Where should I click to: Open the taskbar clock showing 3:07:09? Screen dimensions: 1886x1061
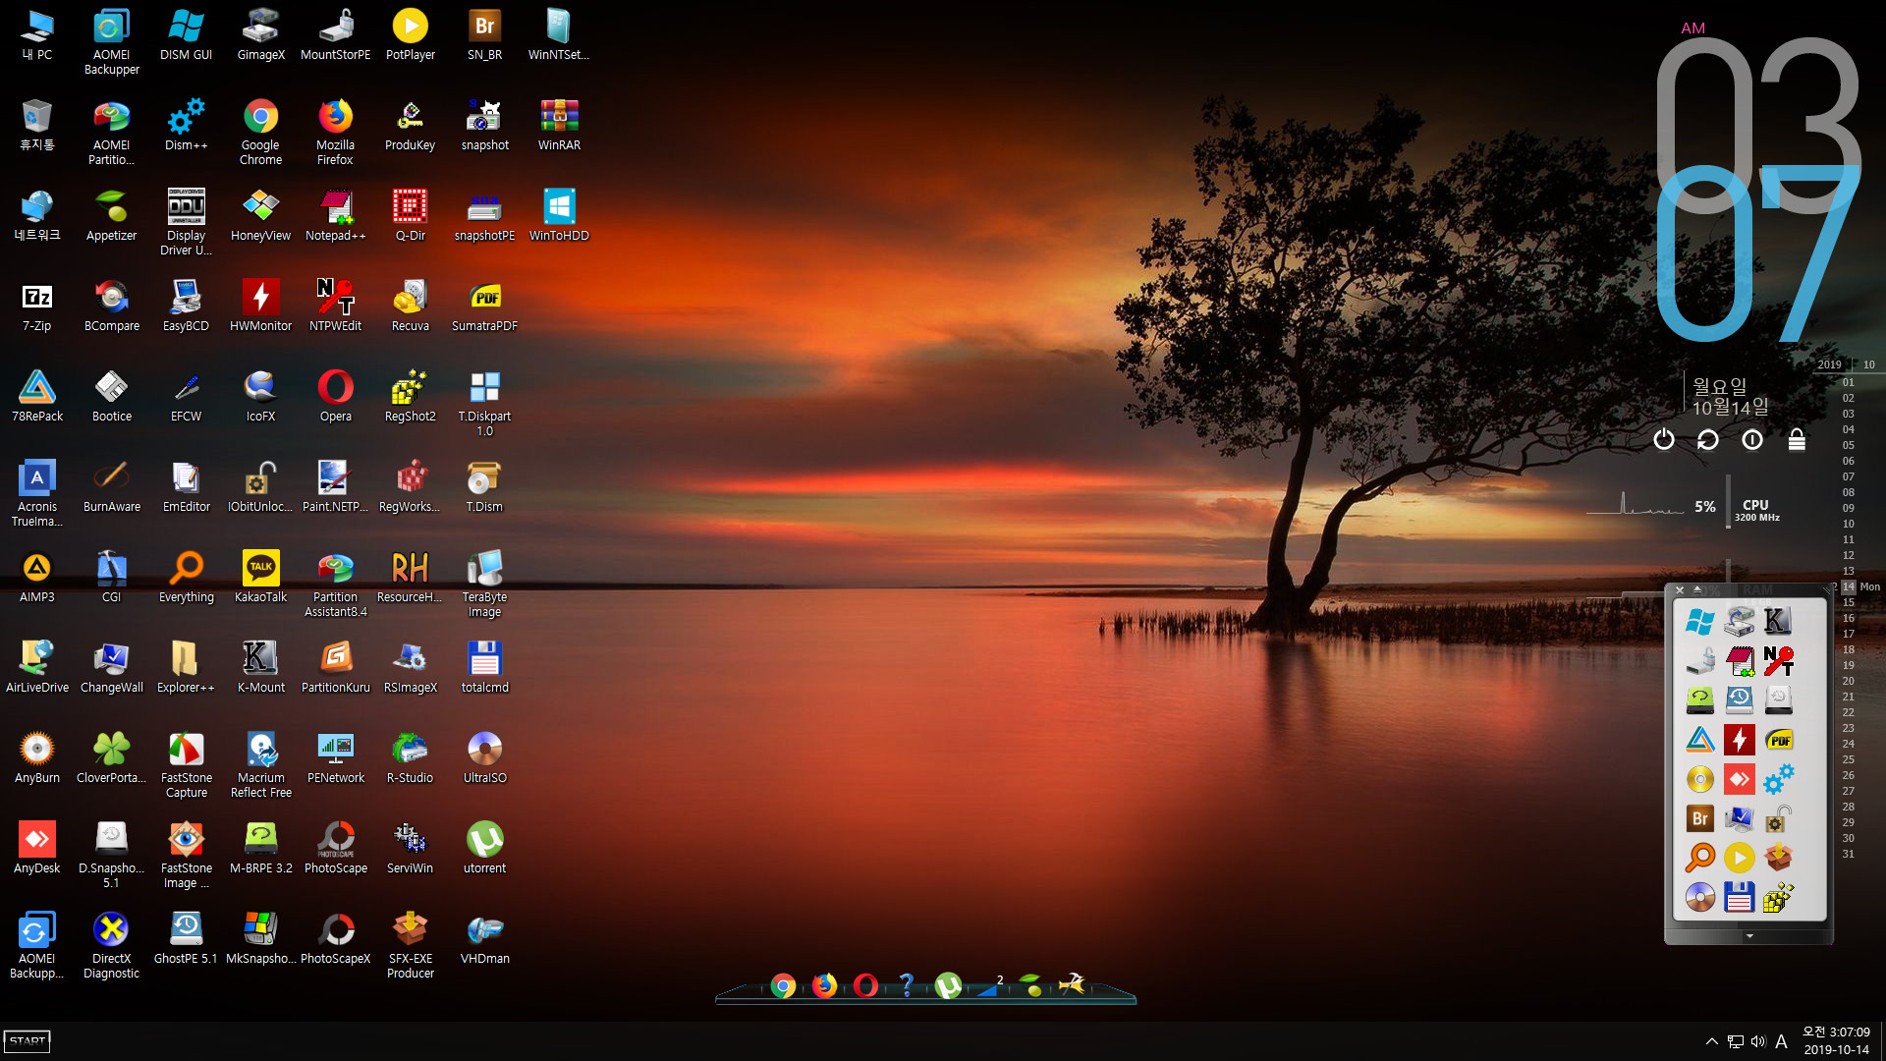pos(1836,1041)
